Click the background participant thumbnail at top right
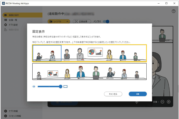The image size is (179, 119). coord(162,34)
